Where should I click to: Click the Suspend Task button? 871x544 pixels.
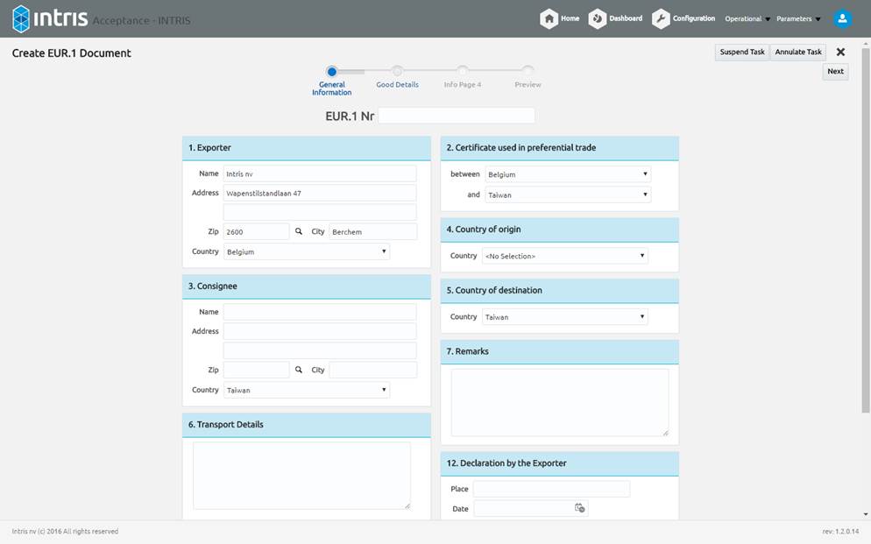tap(742, 53)
